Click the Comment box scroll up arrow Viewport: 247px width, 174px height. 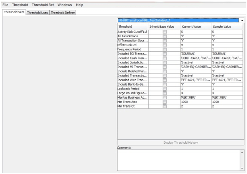point(242,152)
